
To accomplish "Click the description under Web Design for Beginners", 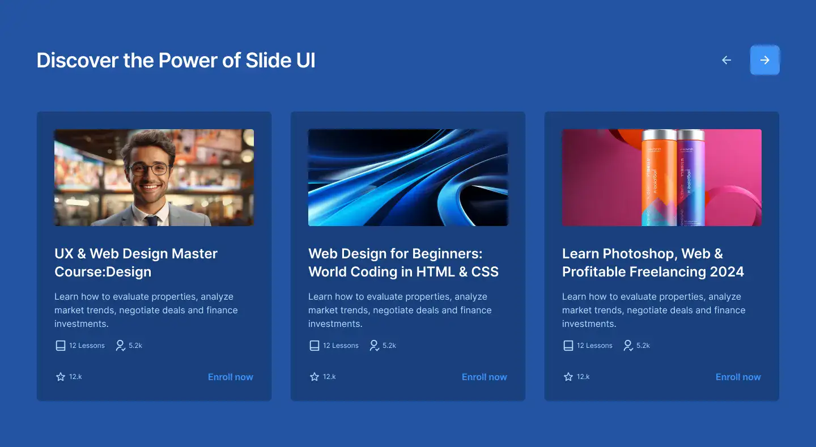I will coord(400,310).
